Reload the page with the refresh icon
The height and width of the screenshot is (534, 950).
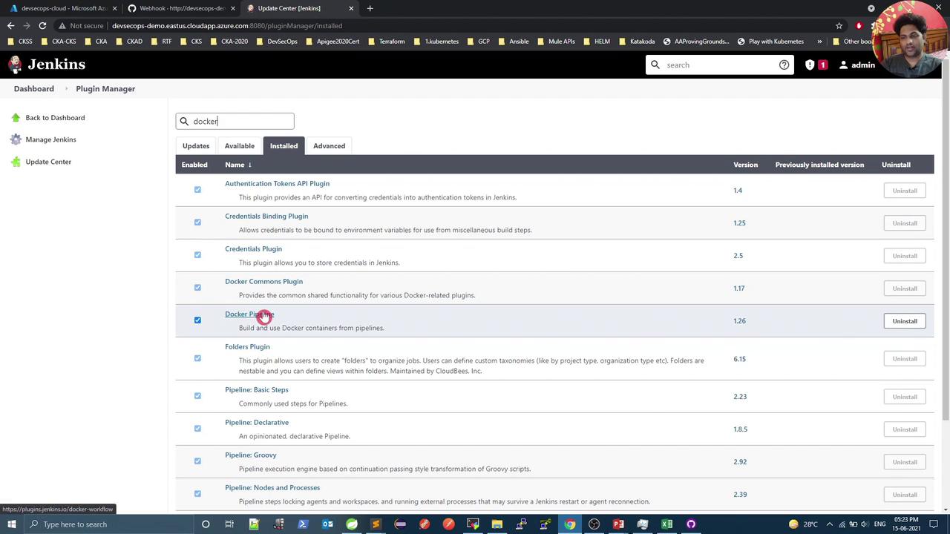click(x=42, y=26)
